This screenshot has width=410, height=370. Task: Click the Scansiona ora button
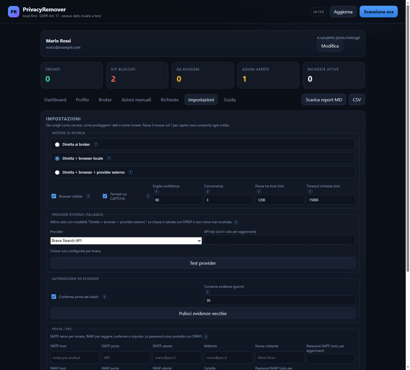[379, 12]
